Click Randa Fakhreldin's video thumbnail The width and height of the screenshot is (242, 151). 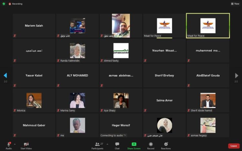point(77,51)
